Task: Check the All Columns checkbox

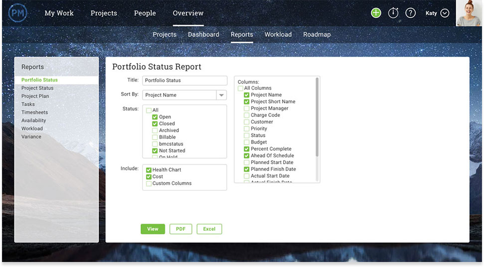Action: click(240, 89)
